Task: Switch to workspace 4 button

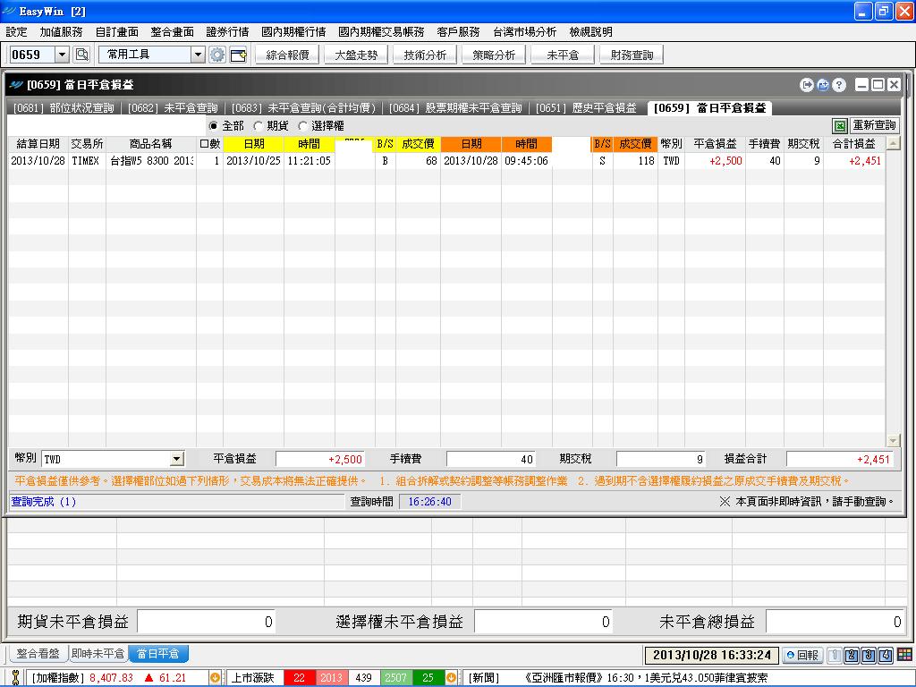Action: coord(885,655)
